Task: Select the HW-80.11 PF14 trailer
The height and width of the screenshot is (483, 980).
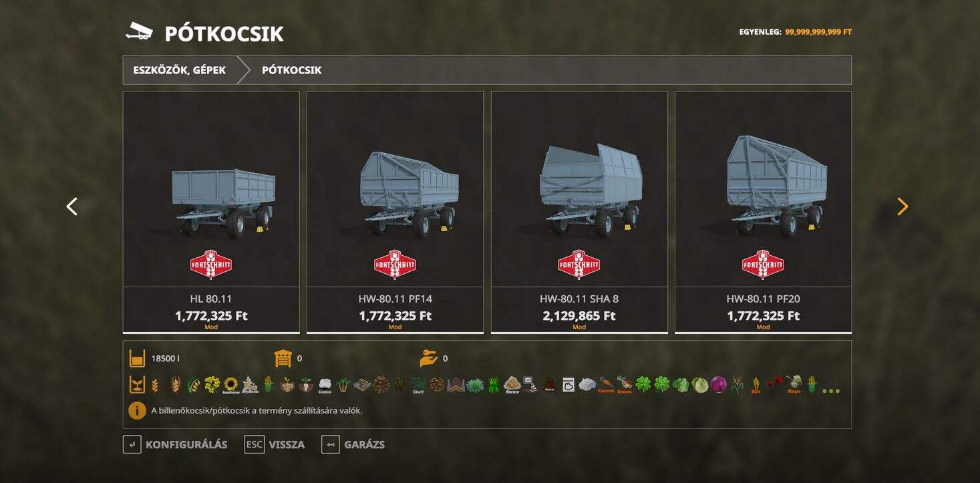Action: (x=395, y=212)
